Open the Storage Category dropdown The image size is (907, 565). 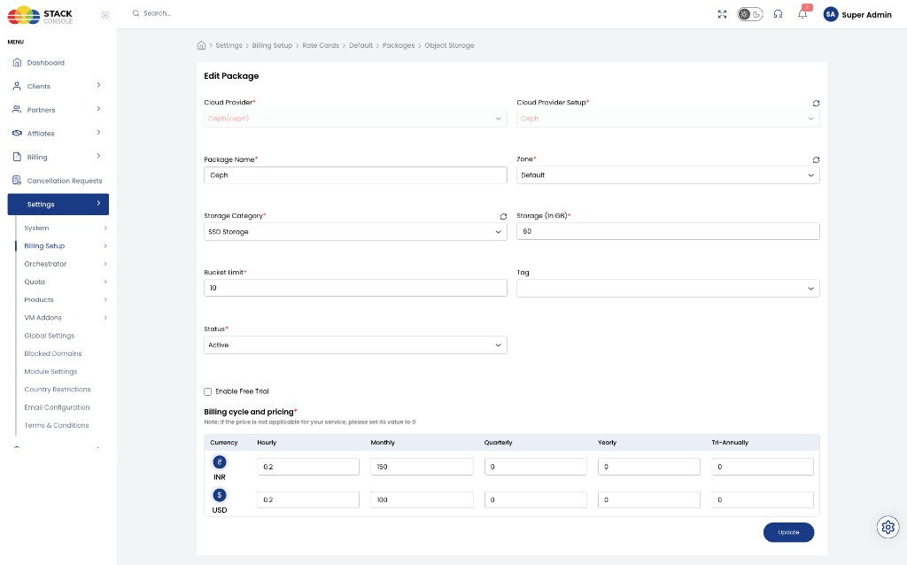click(355, 232)
